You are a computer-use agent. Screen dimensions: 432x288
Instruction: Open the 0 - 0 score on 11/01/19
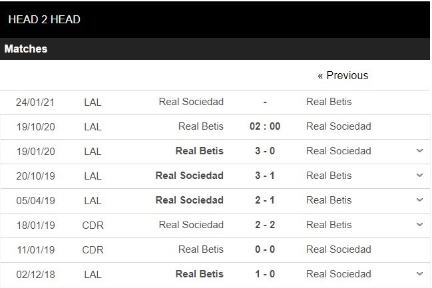[x=265, y=249]
